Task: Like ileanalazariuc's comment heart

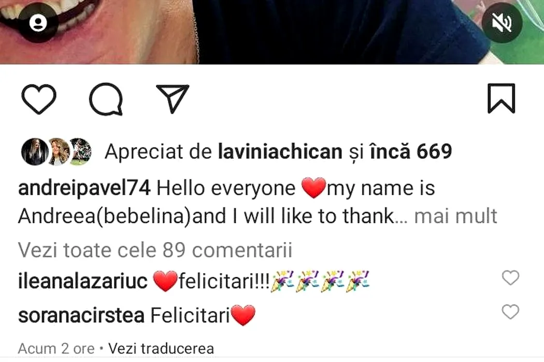Action: pyautogui.click(x=510, y=278)
